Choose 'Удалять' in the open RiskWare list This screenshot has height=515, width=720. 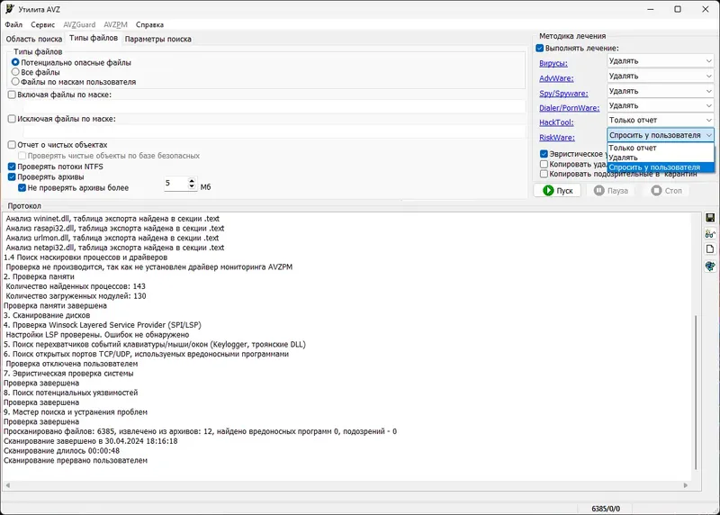(x=661, y=158)
